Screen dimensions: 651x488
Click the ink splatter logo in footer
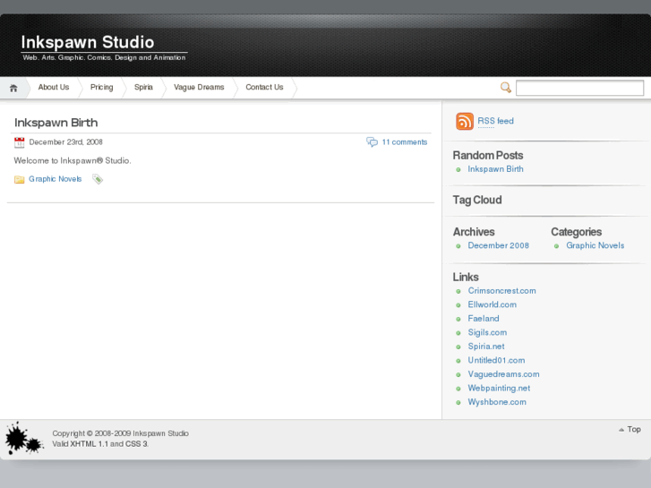tap(24, 439)
